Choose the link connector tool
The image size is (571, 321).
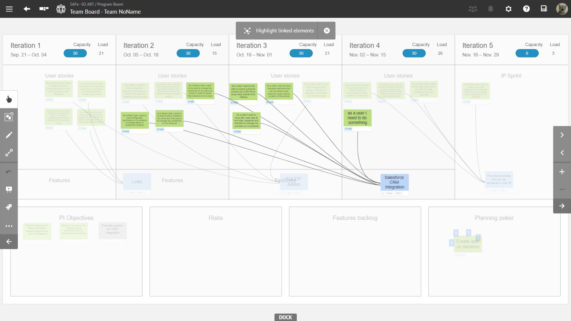[9, 153]
